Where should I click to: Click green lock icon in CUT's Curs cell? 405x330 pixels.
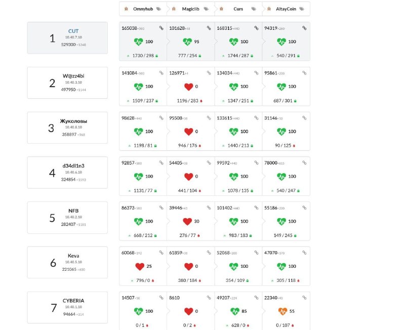coord(252,56)
